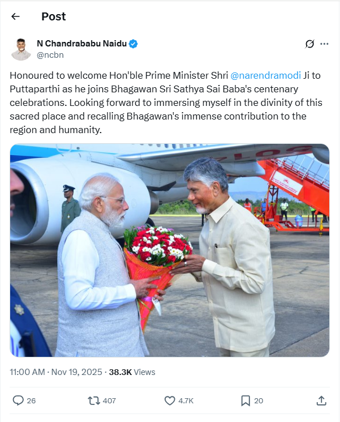
Task: Click the 26 replies count
Action: (x=31, y=400)
